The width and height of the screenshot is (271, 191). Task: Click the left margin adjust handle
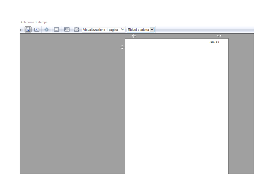(133, 36)
